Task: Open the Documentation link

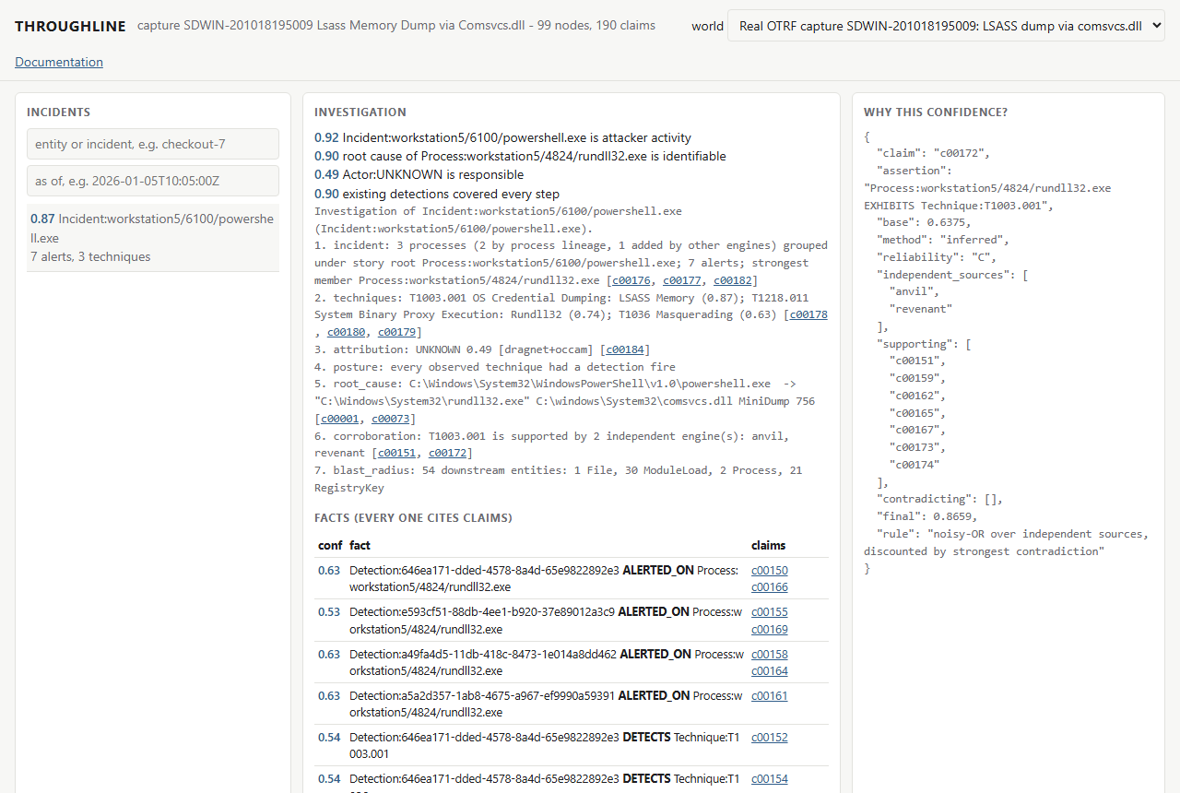Action: pos(59,62)
